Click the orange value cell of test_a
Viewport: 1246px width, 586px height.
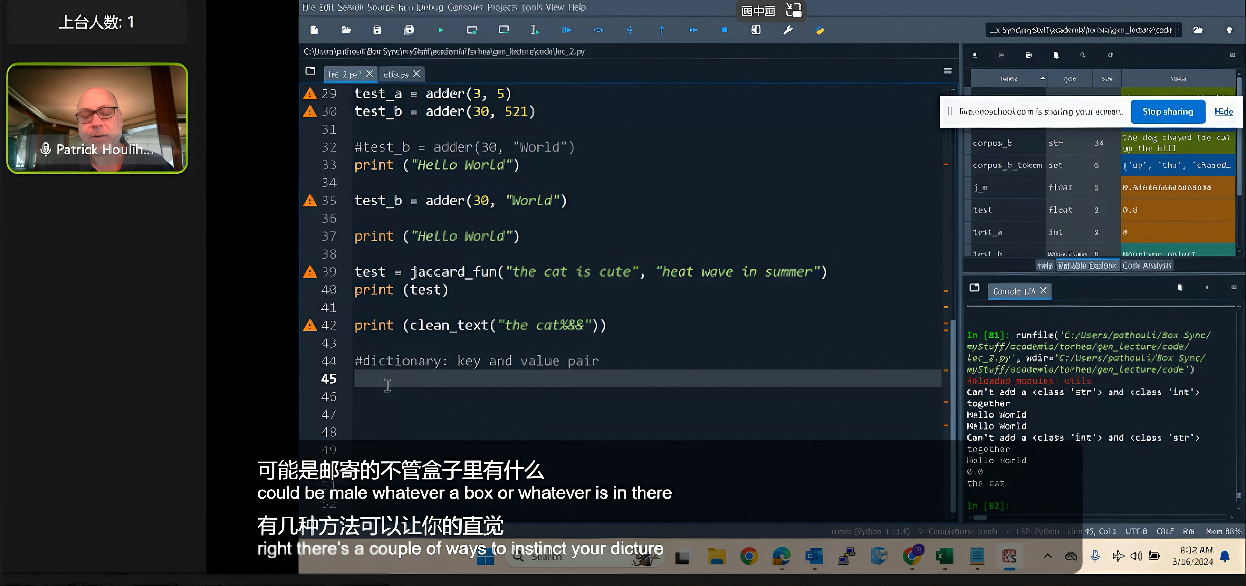[1177, 233]
